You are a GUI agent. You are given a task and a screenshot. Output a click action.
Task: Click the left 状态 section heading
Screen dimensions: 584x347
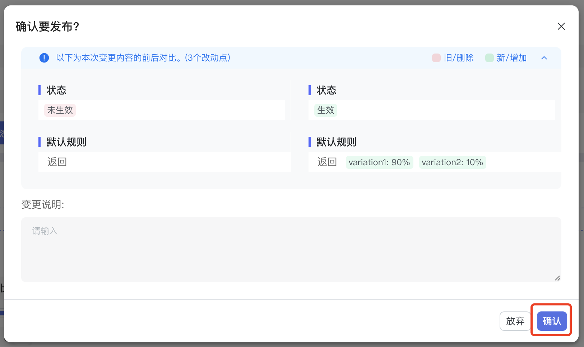coord(56,90)
